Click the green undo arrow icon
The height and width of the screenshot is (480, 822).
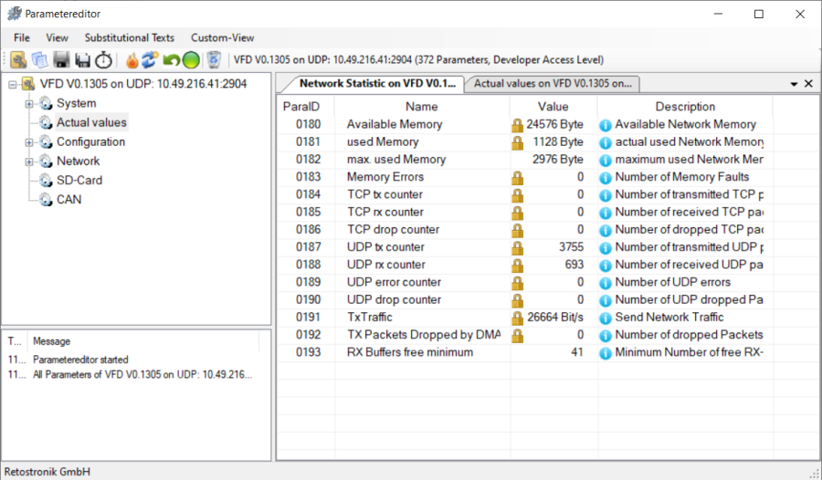coord(171,60)
